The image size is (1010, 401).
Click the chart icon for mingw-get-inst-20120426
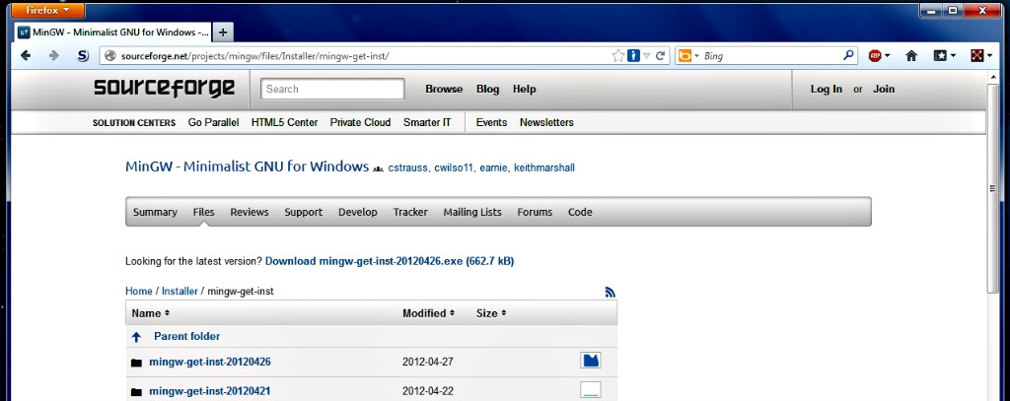tap(590, 361)
